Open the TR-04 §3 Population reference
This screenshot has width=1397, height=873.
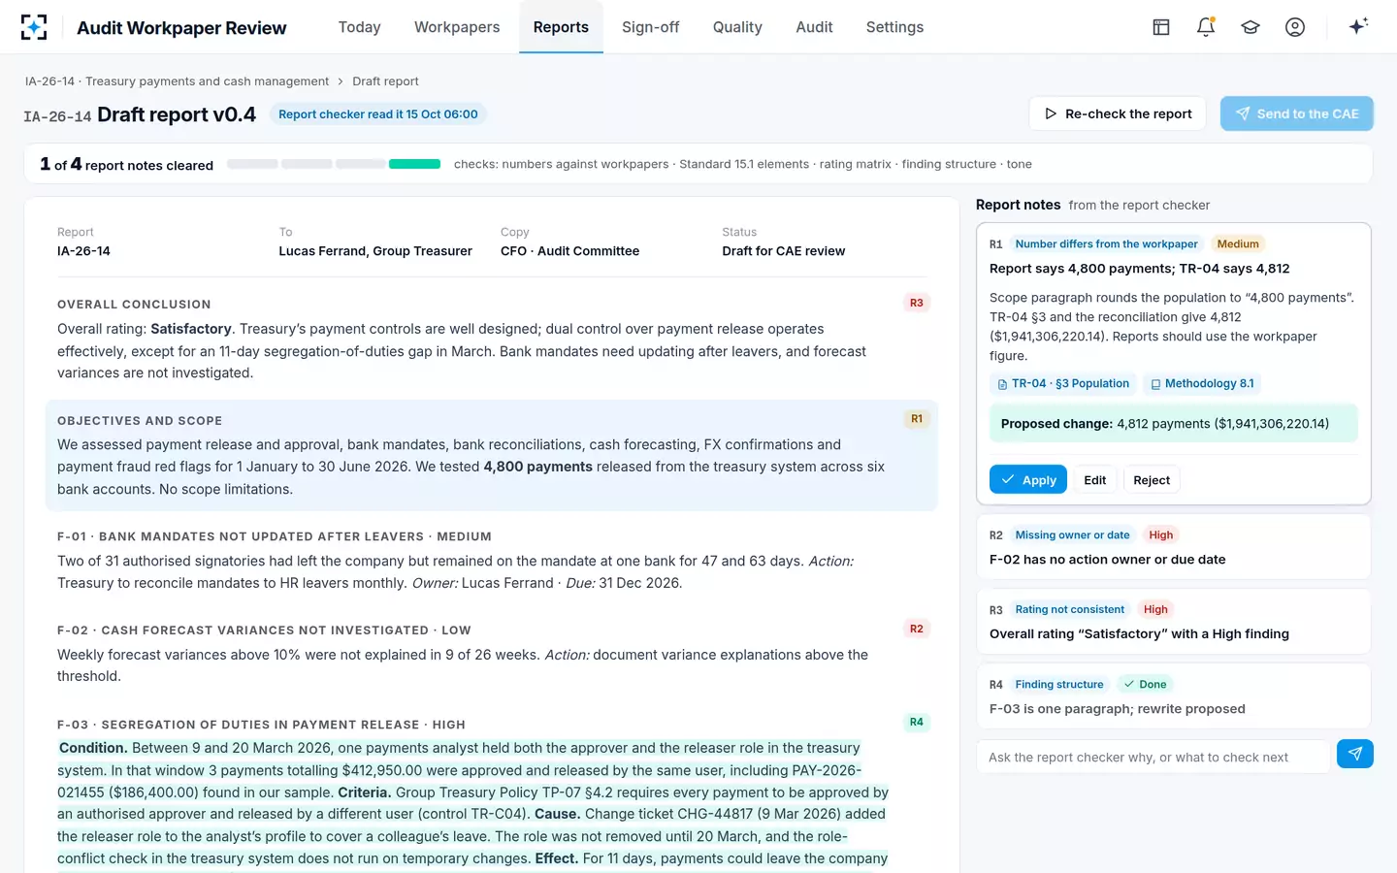[x=1063, y=384]
